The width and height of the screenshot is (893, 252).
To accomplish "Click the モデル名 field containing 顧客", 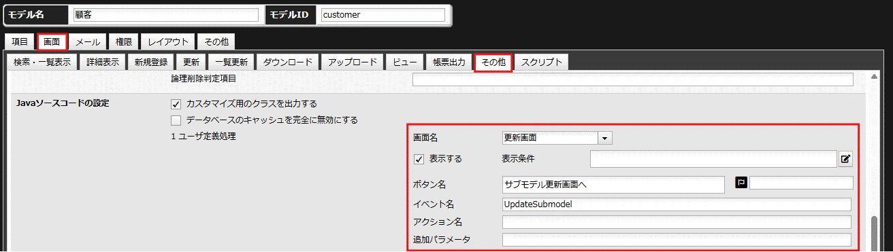I will pos(166,15).
